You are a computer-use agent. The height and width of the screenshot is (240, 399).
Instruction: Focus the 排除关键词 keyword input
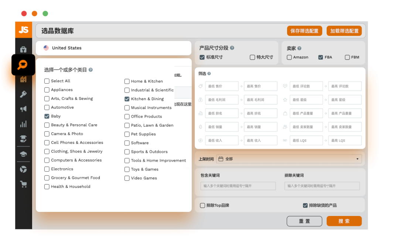point(322,186)
